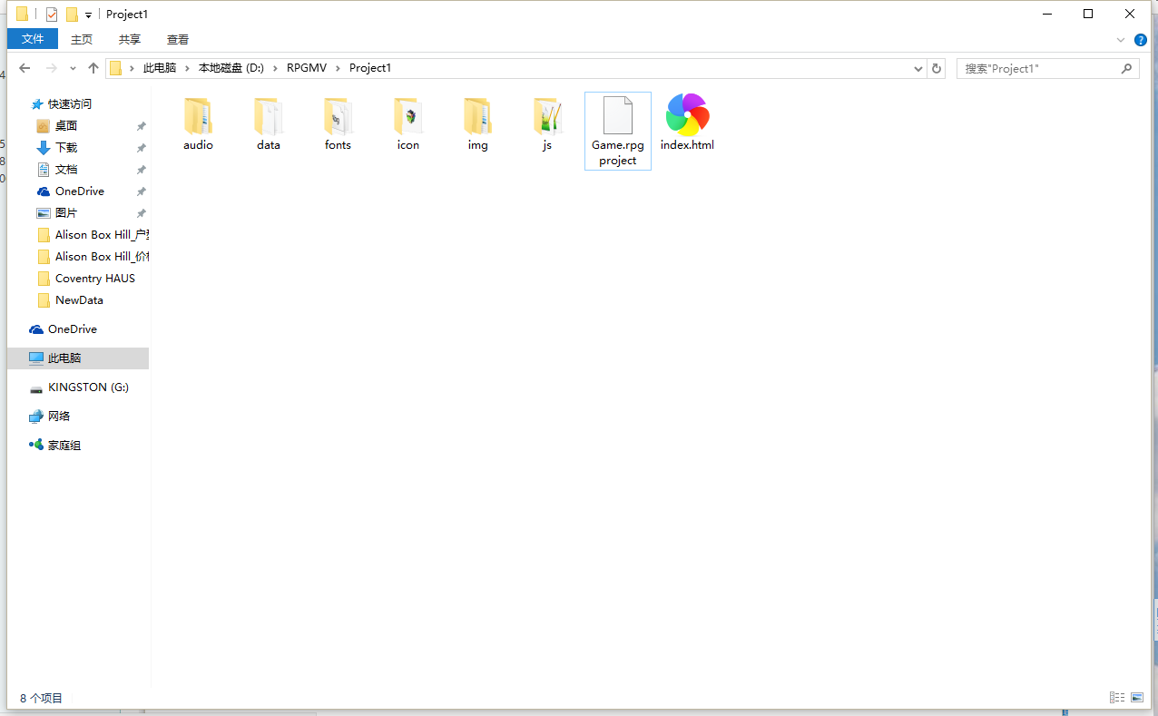This screenshot has height=716, width=1158.
Task: Open 下载 Downloads in quick access
Action: pyautogui.click(x=57, y=148)
